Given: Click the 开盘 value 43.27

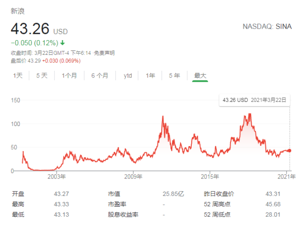Looking at the screenshot, I should pyautogui.click(x=61, y=194).
